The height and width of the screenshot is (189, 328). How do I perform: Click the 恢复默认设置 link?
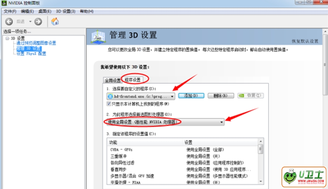(x=305, y=41)
